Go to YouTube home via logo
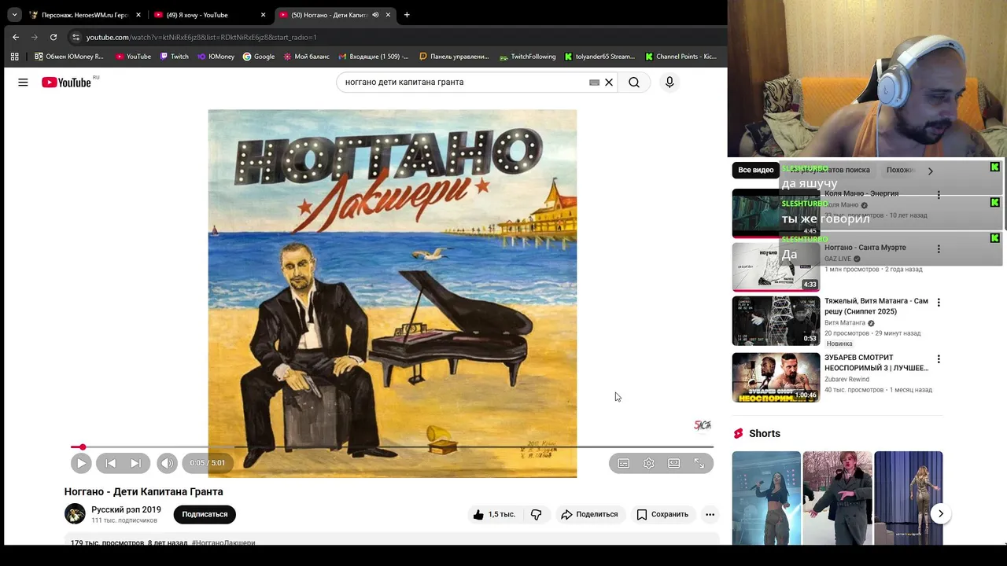This screenshot has height=566, width=1007. (x=66, y=82)
